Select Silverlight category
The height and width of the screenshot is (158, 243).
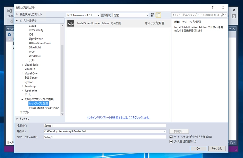click(x=35, y=47)
